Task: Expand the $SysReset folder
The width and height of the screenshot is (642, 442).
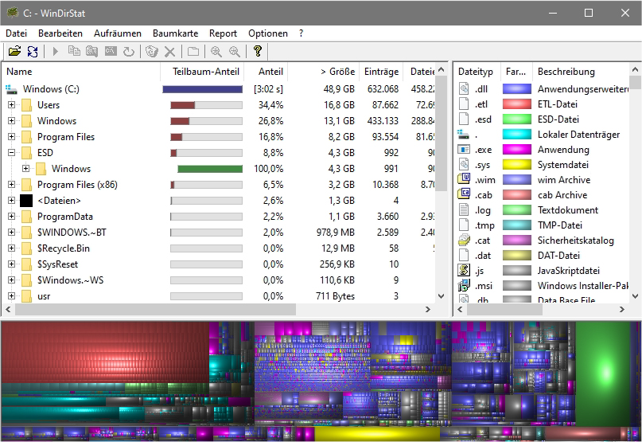Action: 11,264
